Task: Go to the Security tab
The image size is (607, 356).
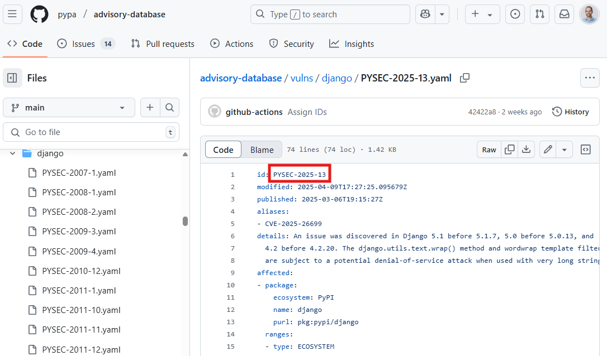Action: (x=291, y=44)
